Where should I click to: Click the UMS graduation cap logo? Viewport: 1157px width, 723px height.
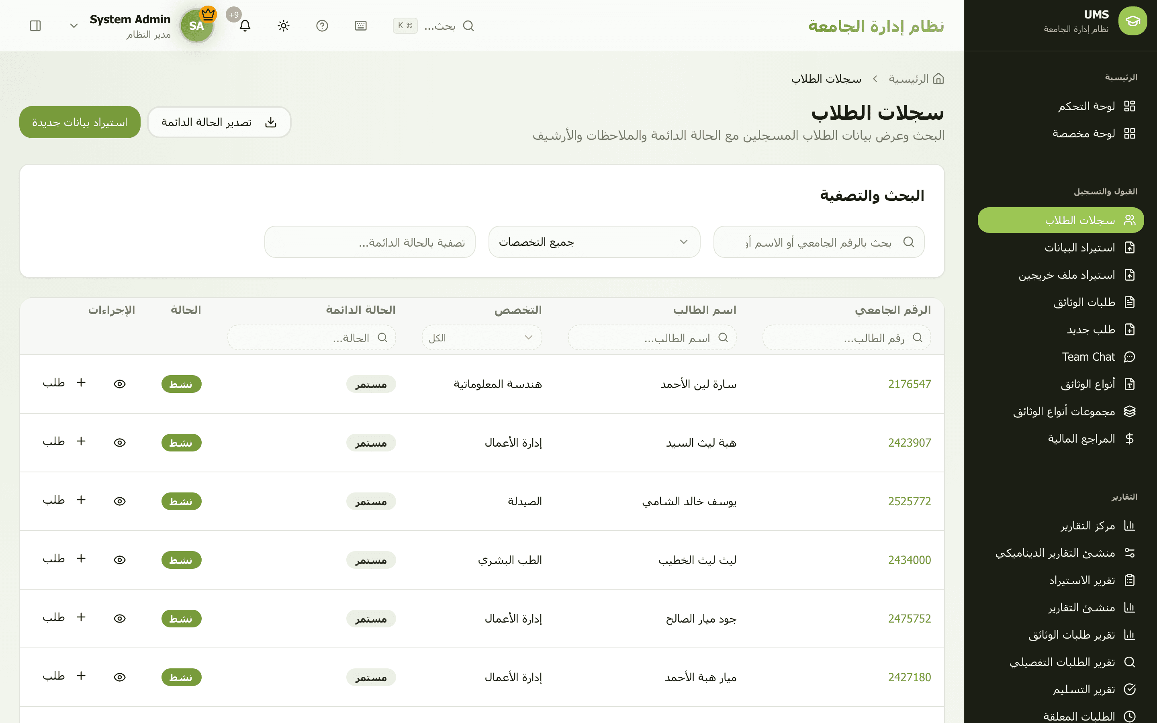1132,21
